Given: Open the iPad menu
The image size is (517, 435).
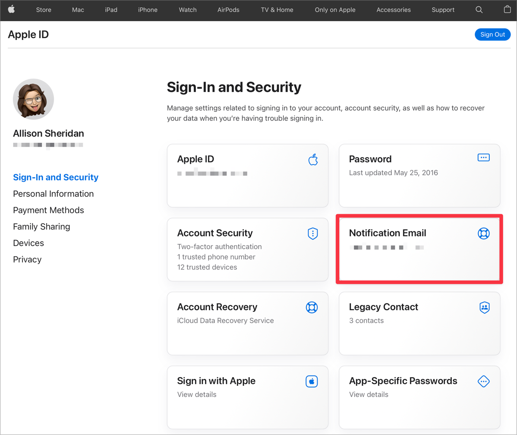Looking at the screenshot, I should pos(111,10).
